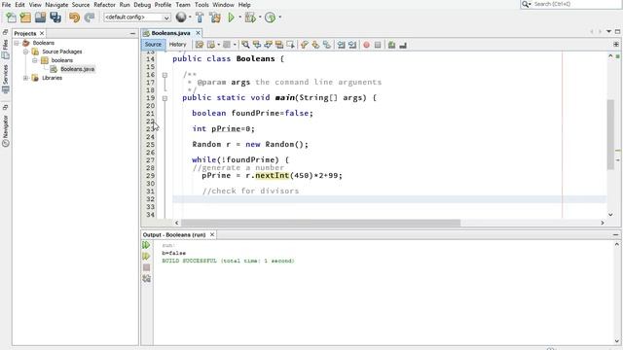
Task: Toggle Bookmark icon in editor toolbar
Action: pyautogui.click(x=327, y=45)
